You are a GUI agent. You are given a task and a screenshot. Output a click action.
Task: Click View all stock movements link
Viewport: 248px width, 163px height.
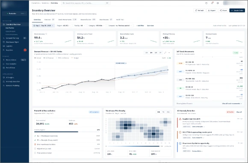(232, 104)
